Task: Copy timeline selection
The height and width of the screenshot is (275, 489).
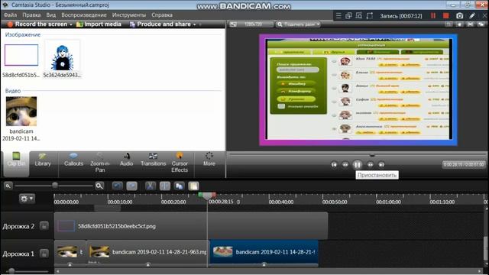Action: (180, 186)
